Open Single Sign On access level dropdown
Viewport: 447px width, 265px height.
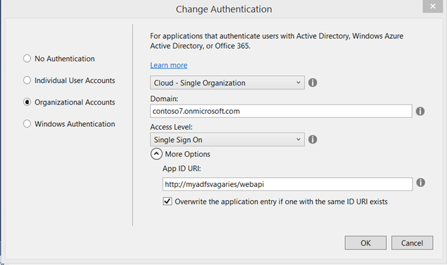click(x=227, y=139)
